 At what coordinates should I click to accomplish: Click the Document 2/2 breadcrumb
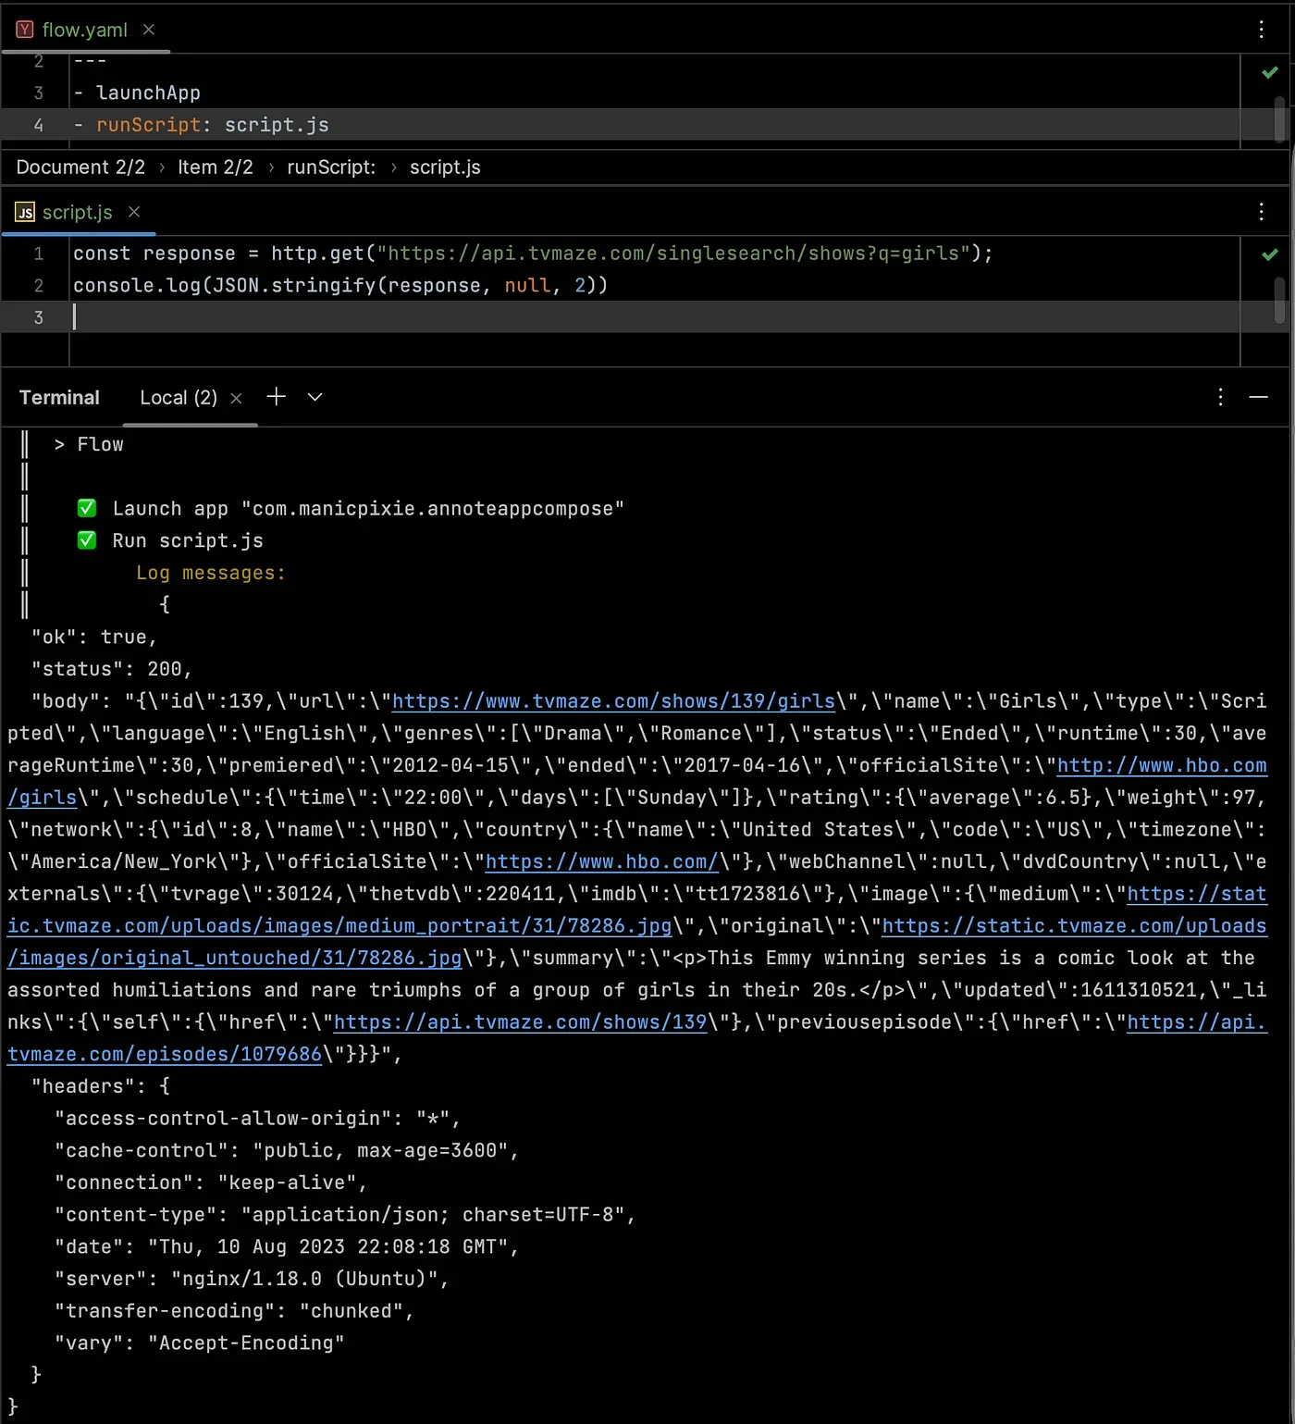(80, 167)
